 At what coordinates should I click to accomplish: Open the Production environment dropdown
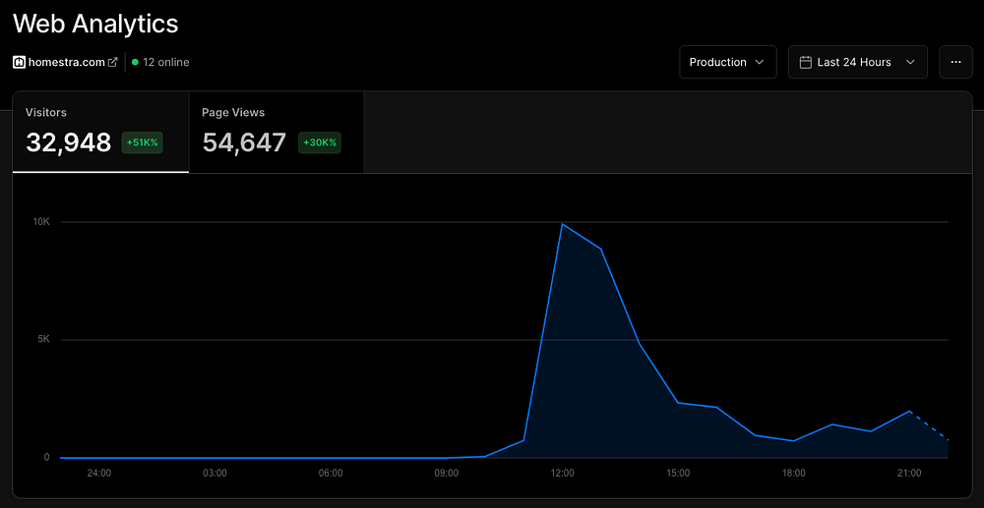click(x=728, y=62)
